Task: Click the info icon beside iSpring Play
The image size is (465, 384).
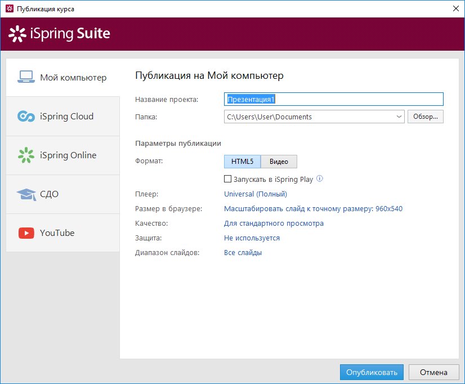Action: (320, 178)
